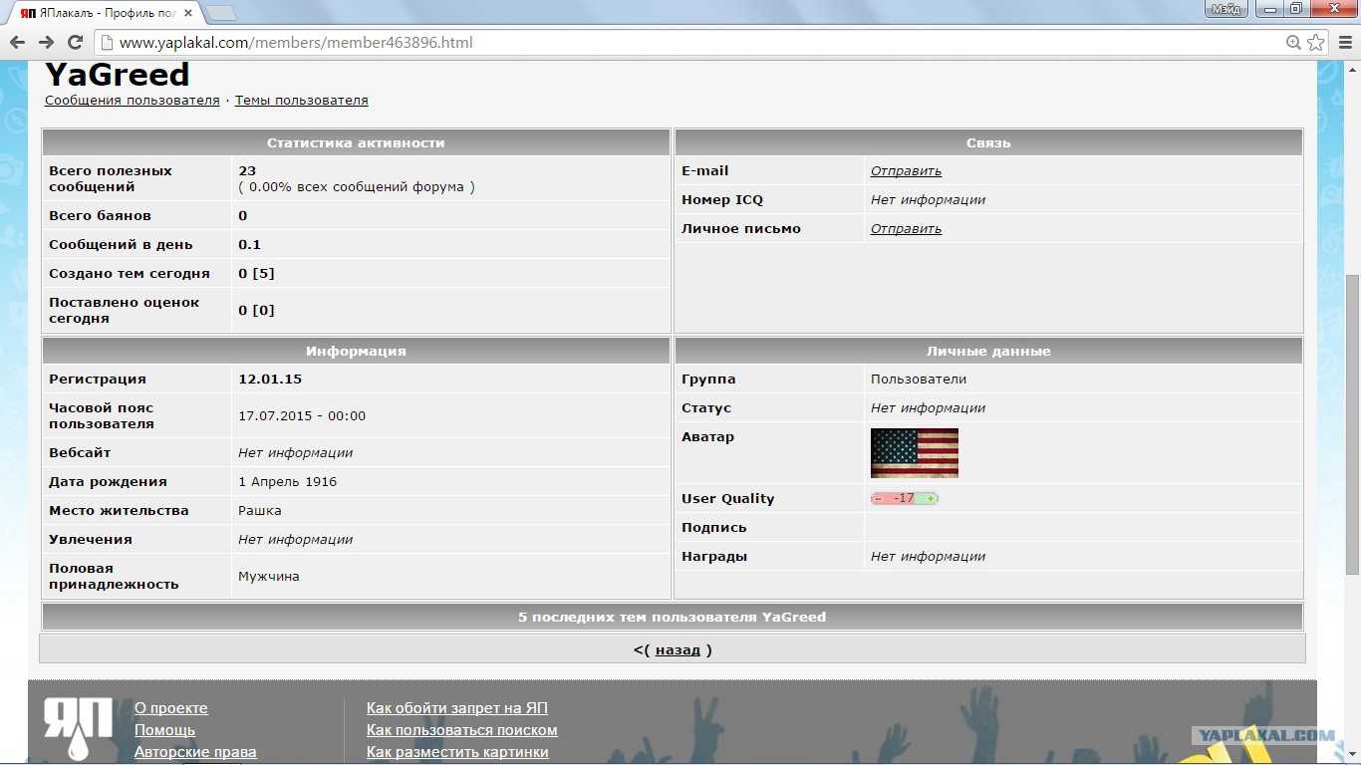
Task: Click the Награды label
Action: pyautogui.click(x=714, y=556)
